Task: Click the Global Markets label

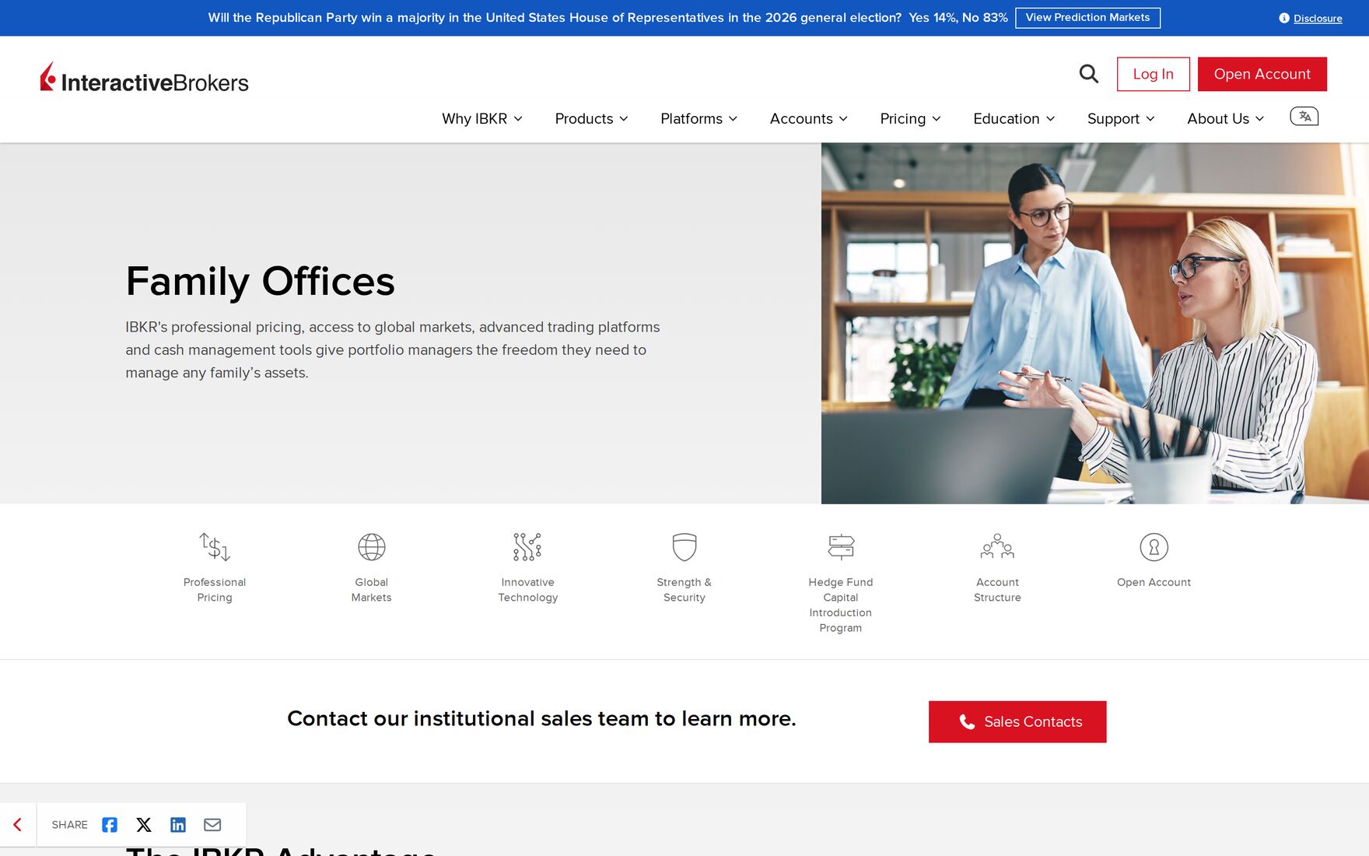Action: click(372, 590)
